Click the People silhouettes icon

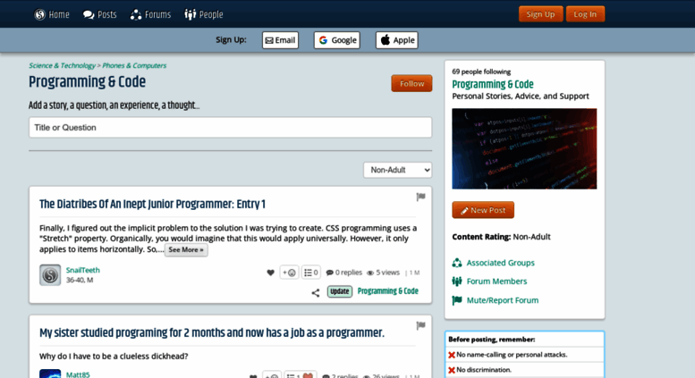click(191, 14)
